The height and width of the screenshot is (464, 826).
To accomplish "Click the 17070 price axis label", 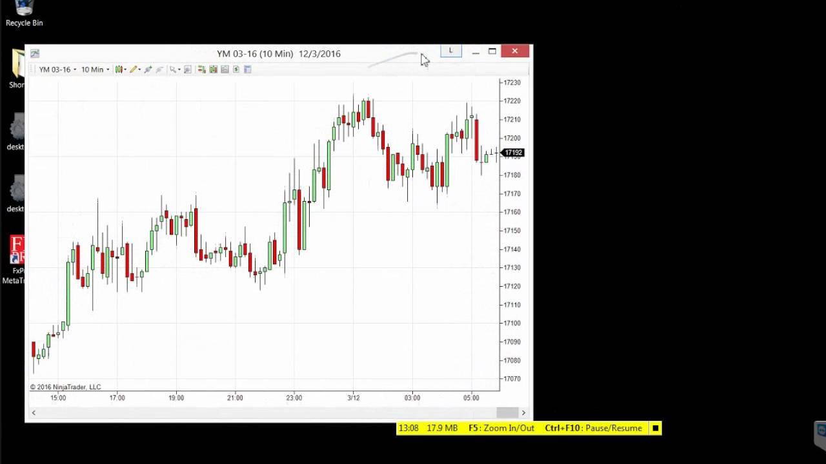I will [x=512, y=379].
